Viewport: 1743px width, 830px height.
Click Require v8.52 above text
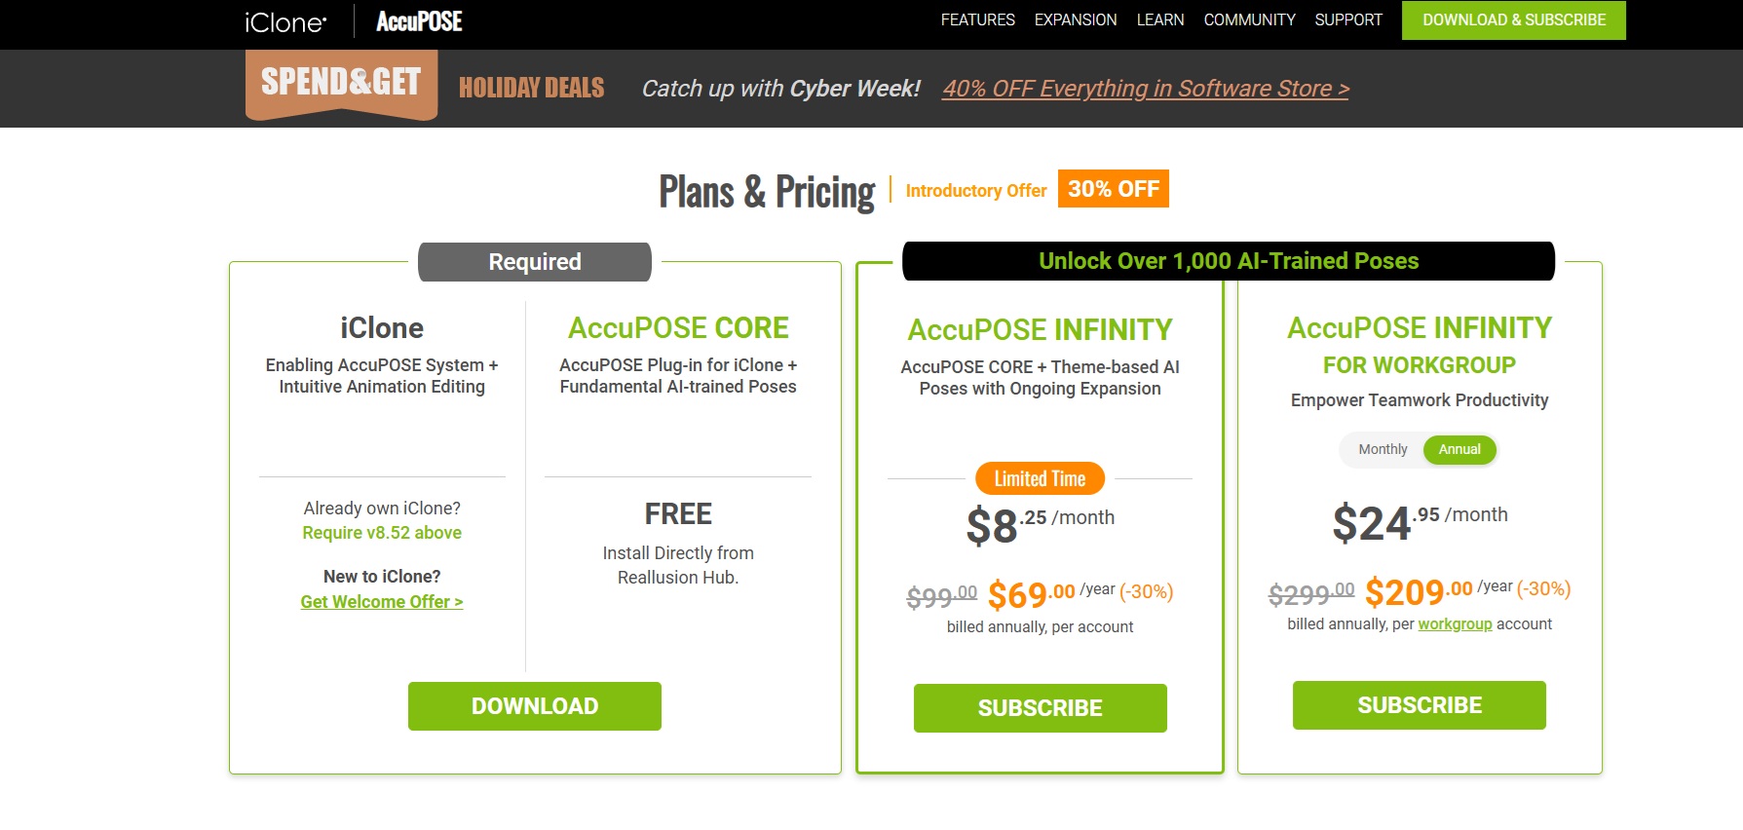click(382, 532)
